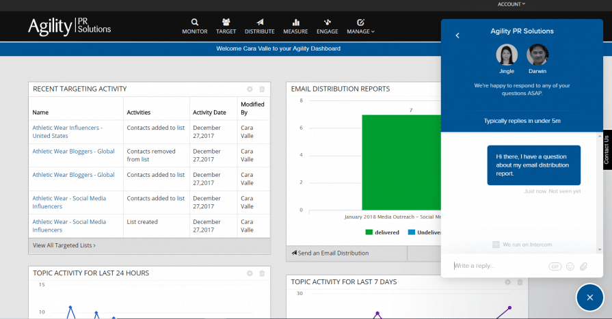Delete Topic Activity Last 24 Hours widget
The image size is (612, 319).
coord(262,273)
